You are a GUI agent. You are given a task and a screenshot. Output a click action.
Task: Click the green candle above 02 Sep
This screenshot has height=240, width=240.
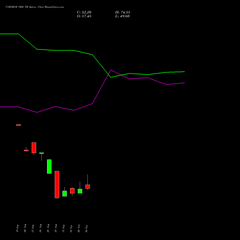[80, 191]
